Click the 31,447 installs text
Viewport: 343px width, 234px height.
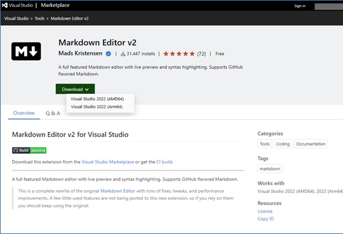click(x=141, y=54)
